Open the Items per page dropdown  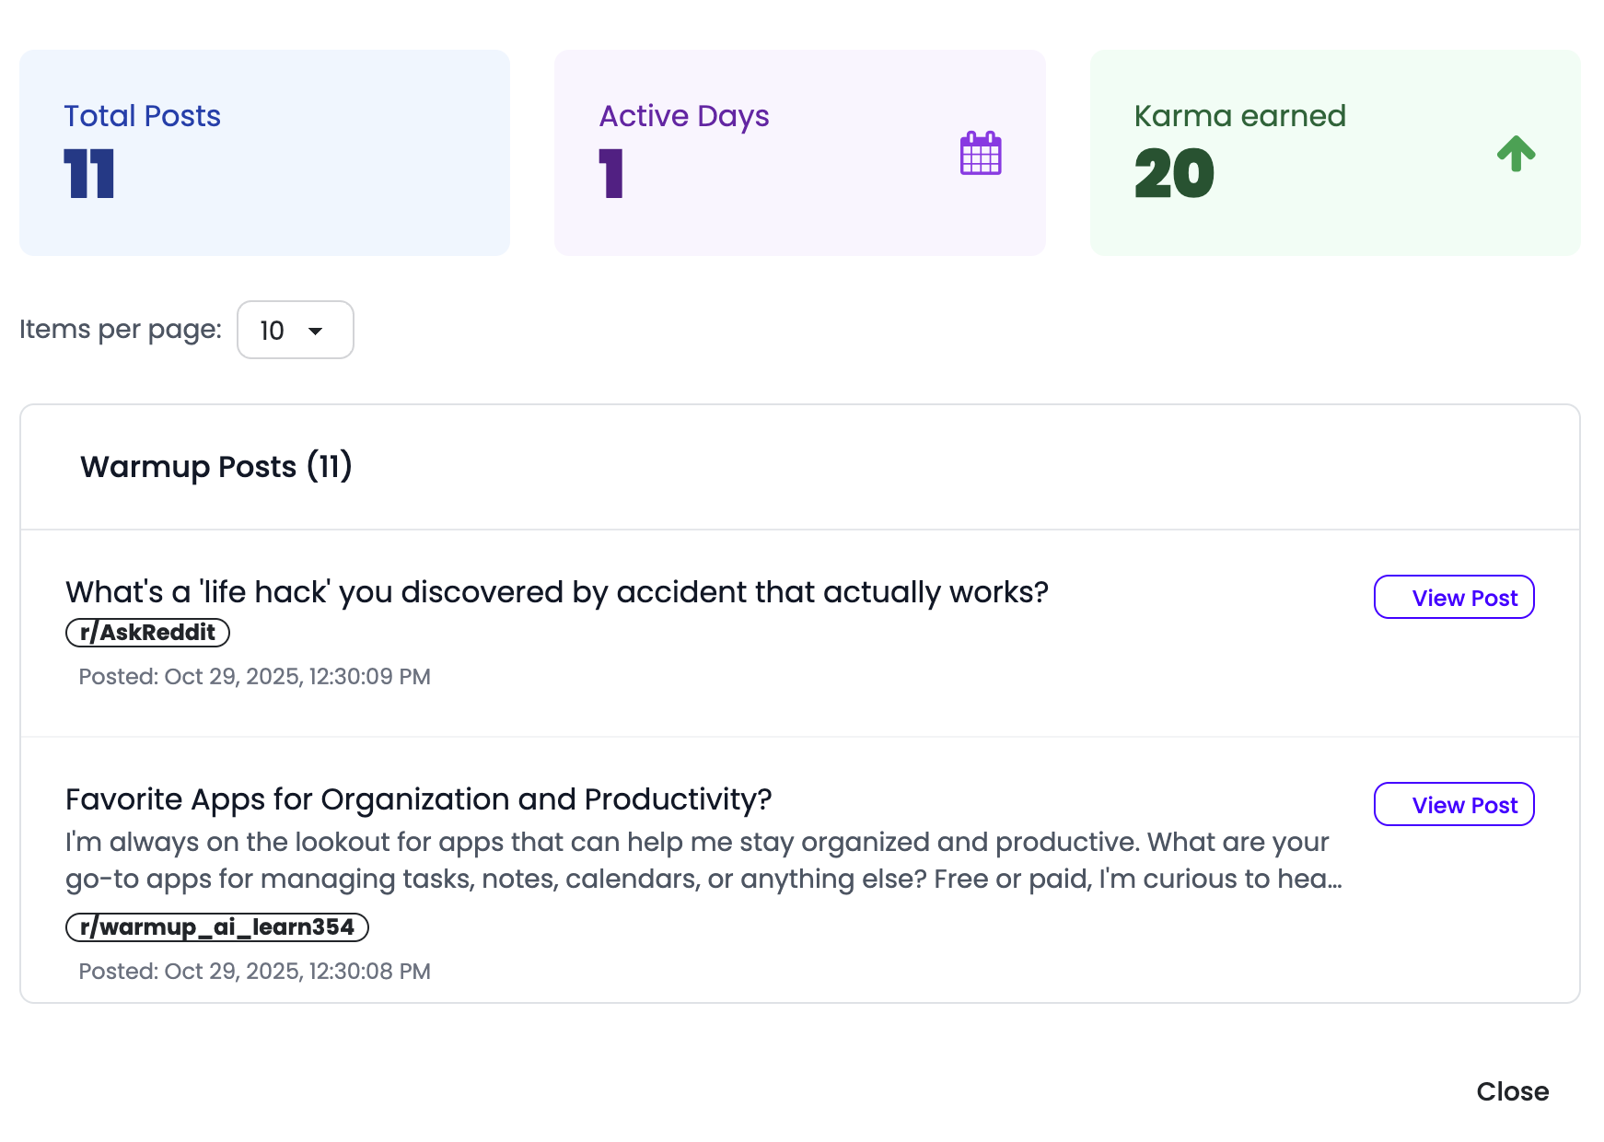click(295, 330)
